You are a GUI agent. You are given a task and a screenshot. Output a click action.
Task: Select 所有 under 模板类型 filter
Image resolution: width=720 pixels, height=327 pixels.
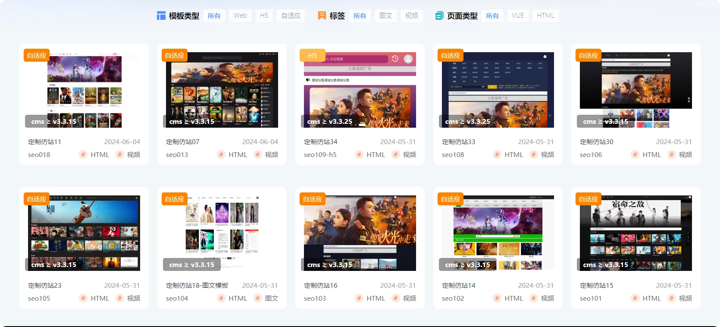pos(214,16)
